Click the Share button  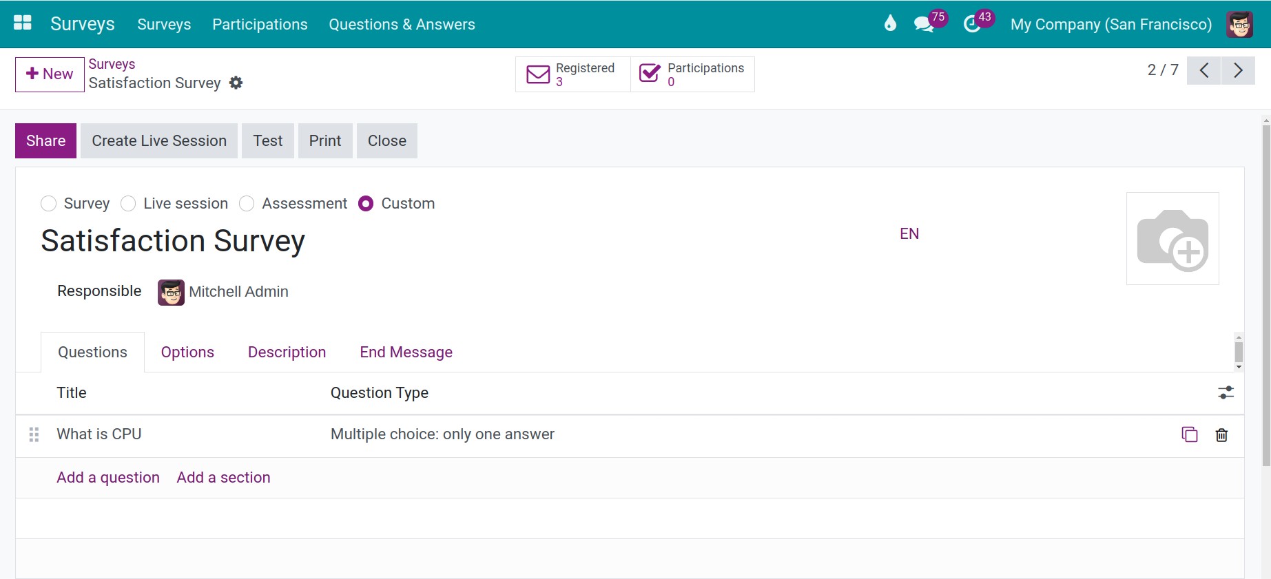[45, 140]
